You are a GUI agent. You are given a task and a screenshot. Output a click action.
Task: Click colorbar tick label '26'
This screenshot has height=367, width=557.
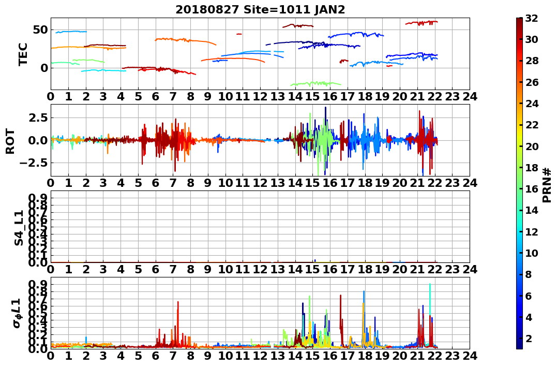(x=532, y=82)
